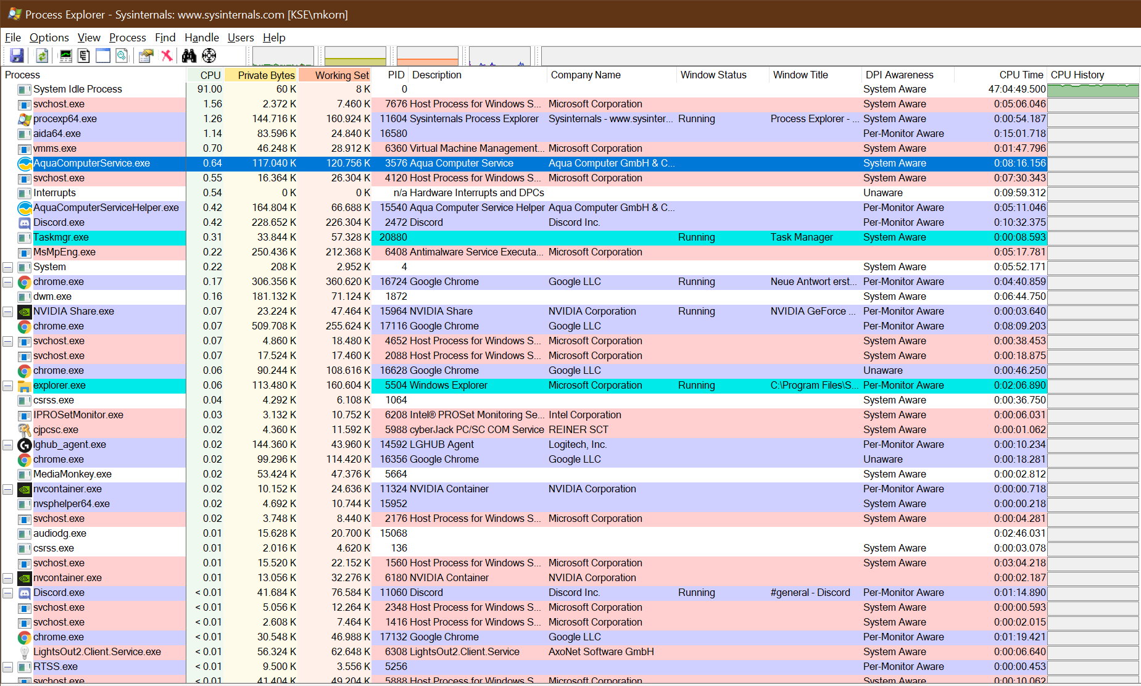Screen dimensions: 1141x686
Task: Collapse the lghub_agent.exe tree node
Action: 8,445
